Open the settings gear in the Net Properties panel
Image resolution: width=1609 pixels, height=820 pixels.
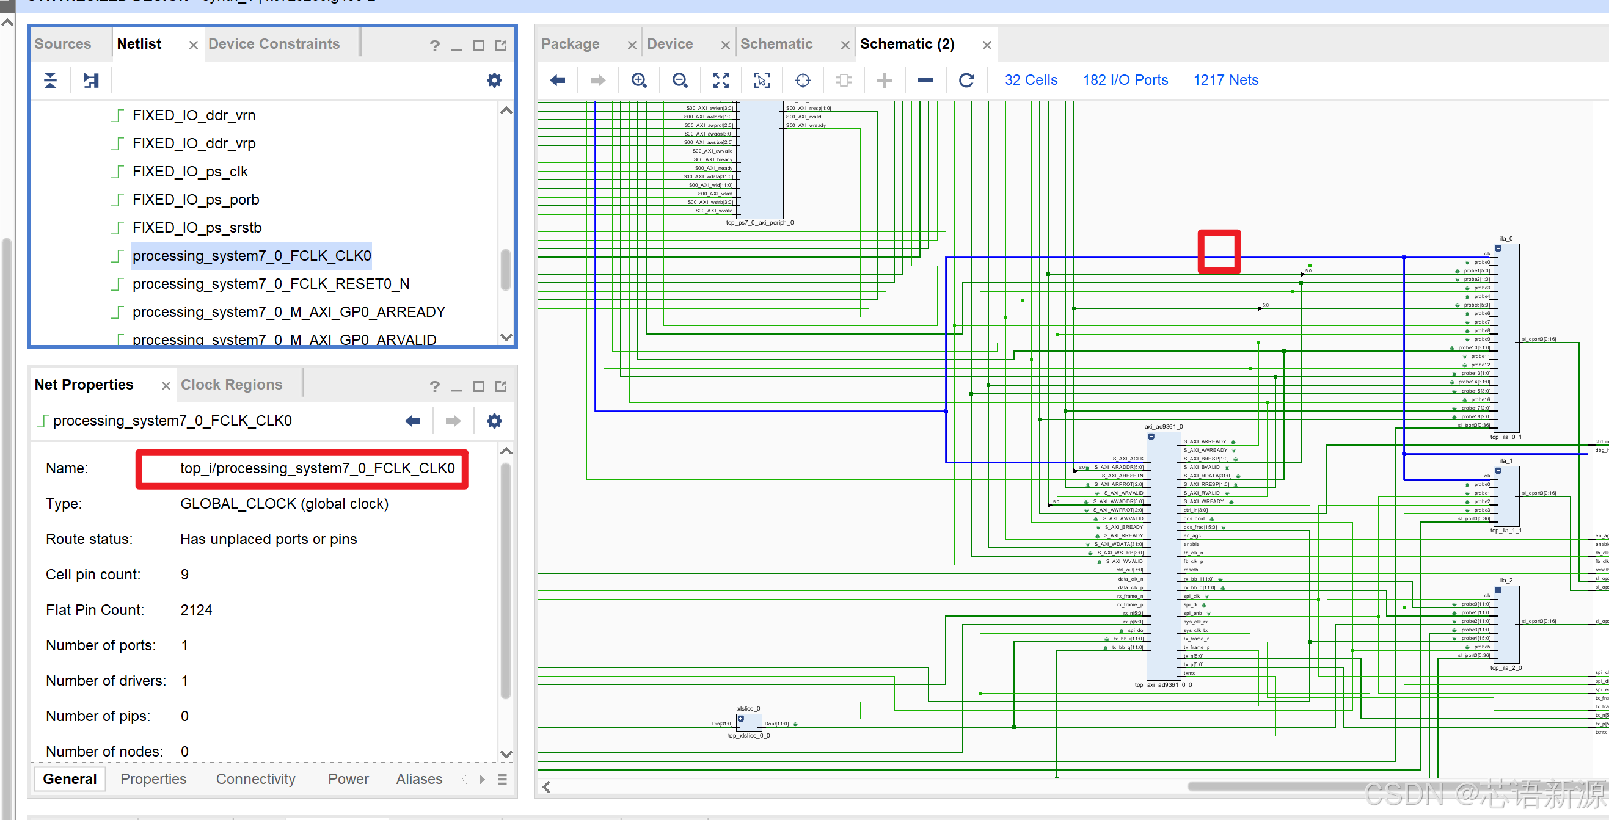point(494,420)
